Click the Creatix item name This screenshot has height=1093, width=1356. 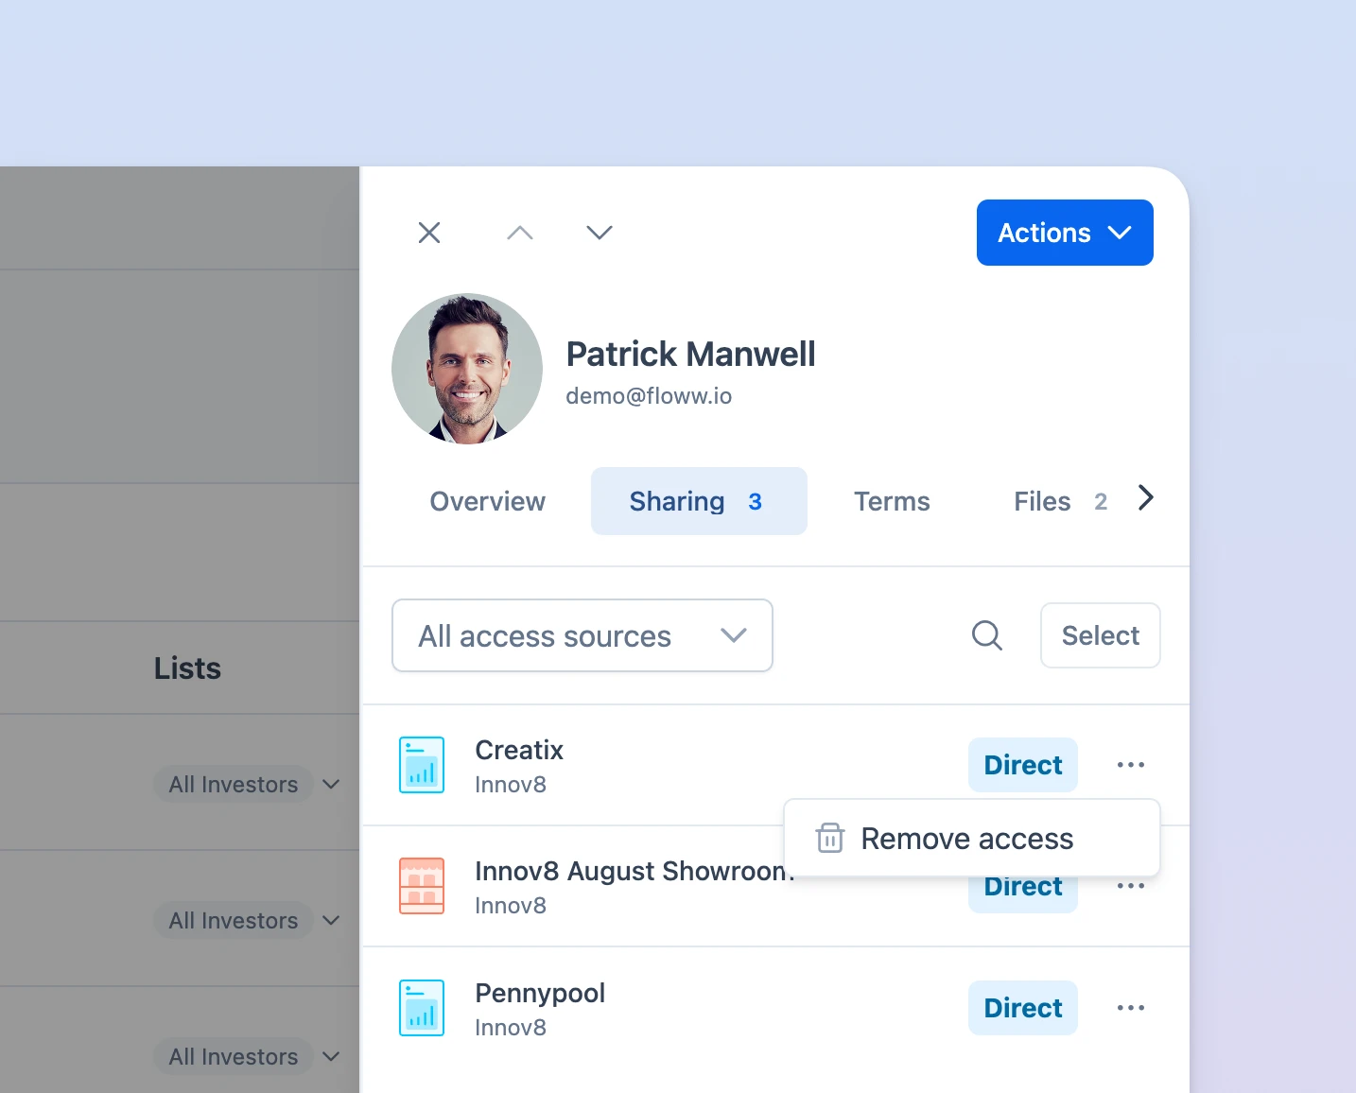(519, 750)
